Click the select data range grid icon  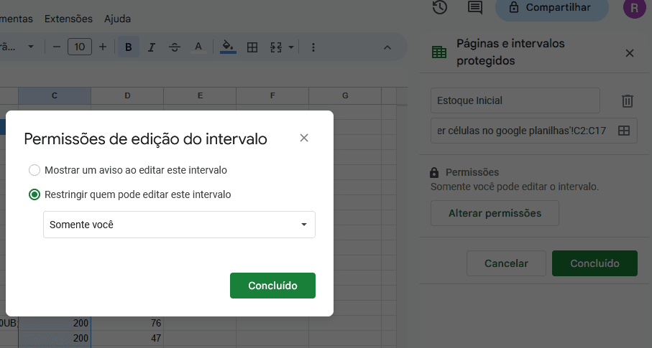tap(624, 131)
